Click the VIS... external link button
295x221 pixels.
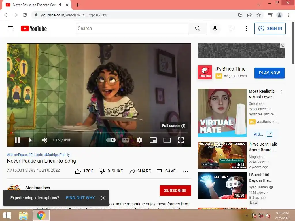(x=263, y=134)
